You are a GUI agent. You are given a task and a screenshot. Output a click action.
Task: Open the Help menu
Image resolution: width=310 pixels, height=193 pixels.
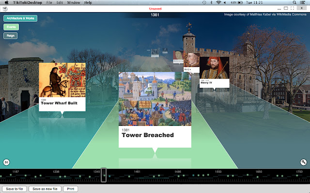point(88,3)
